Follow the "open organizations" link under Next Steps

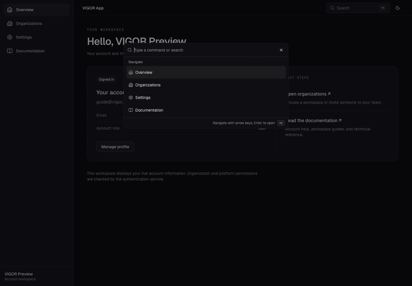click(x=309, y=94)
